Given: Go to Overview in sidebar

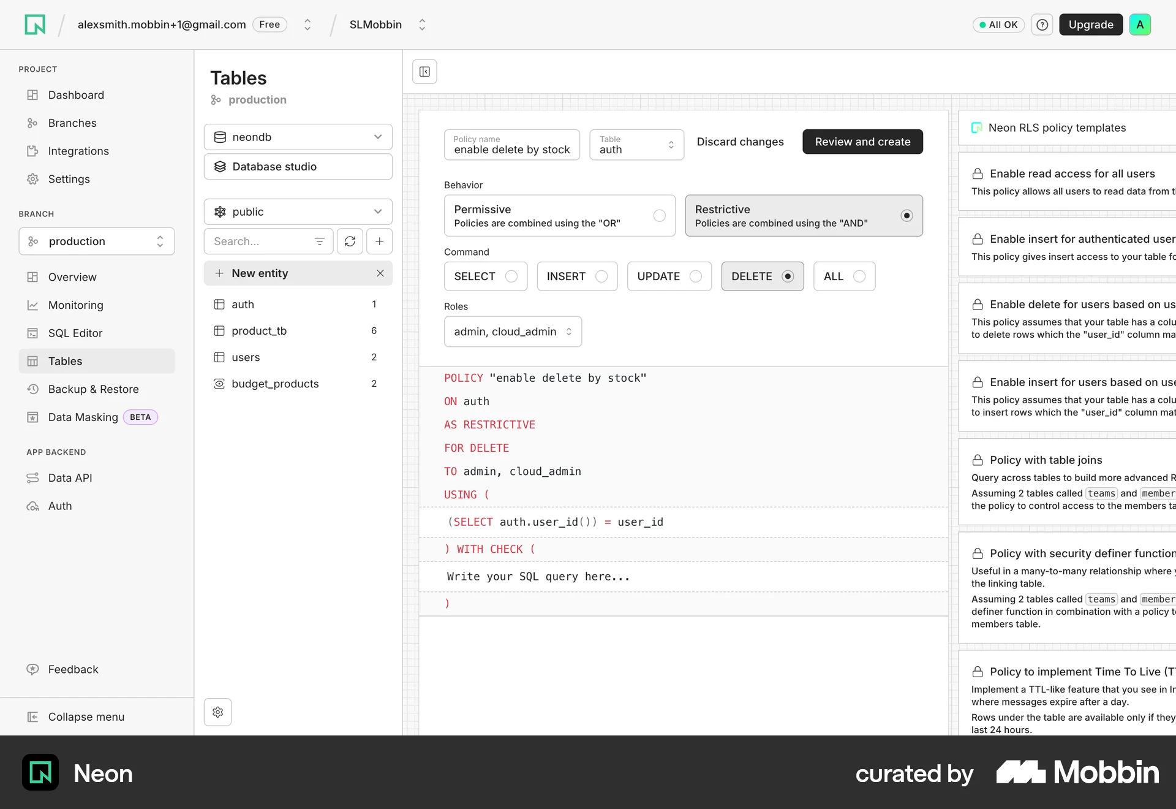Looking at the screenshot, I should [x=97, y=277].
